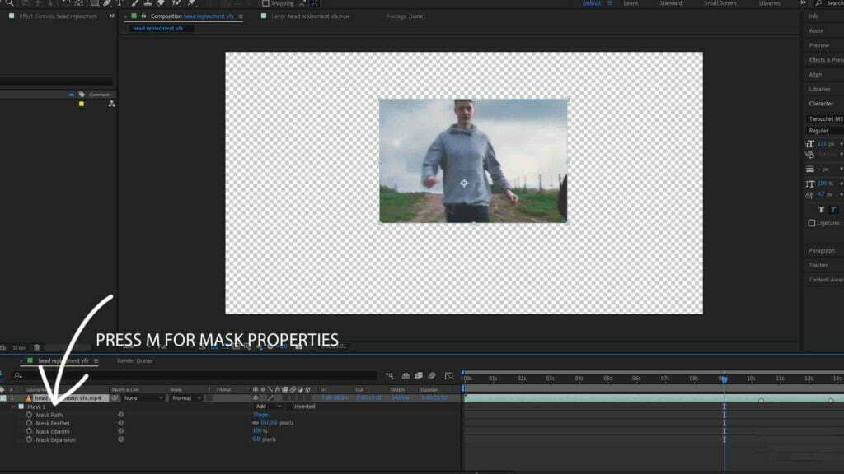Image resolution: width=844 pixels, height=474 pixels.
Task: Click the Composition Mini-Flowchart icon in timeline
Action: [389, 375]
